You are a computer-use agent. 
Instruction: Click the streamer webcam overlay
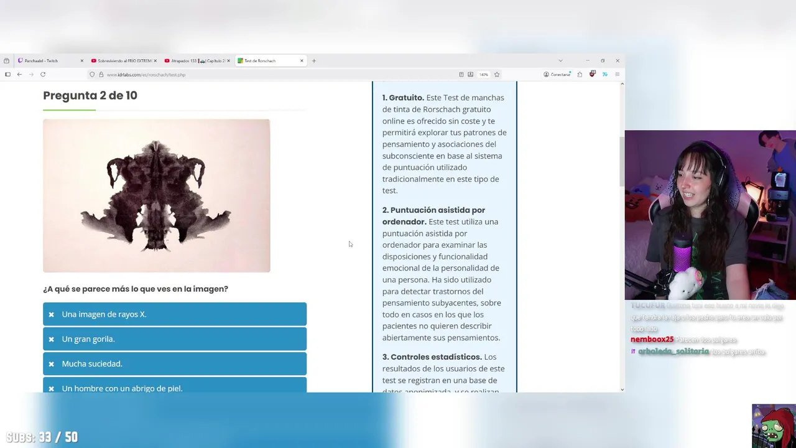tap(710, 215)
